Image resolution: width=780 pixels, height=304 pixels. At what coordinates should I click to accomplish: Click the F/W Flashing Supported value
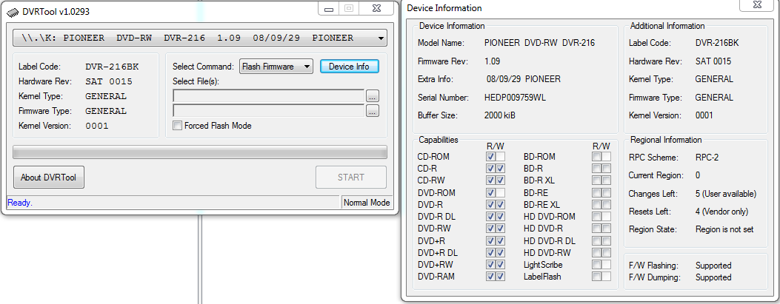(x=713, y=266)
